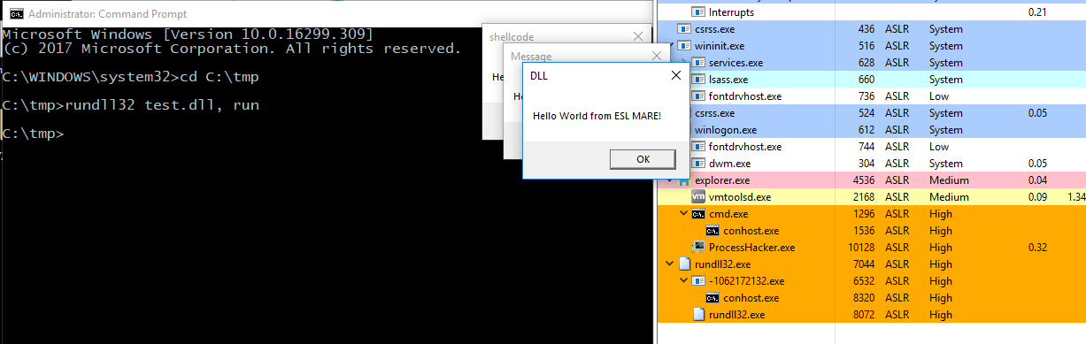The height and width of the screenshot is (344, 1086).
Task: Click the services.exe process icon
Action: (698, 63)
